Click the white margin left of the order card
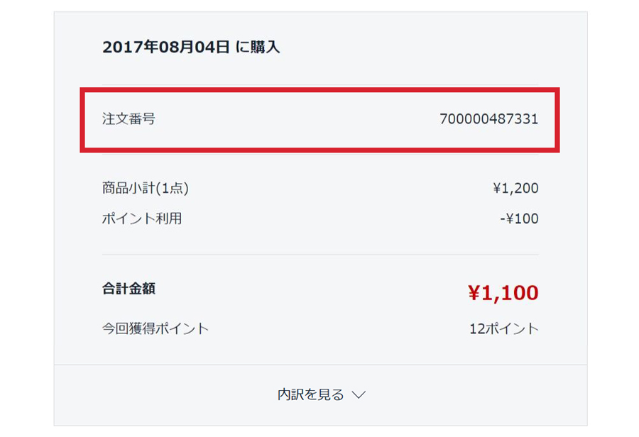Viewport: 639px width, 437px height. [26, 213]
